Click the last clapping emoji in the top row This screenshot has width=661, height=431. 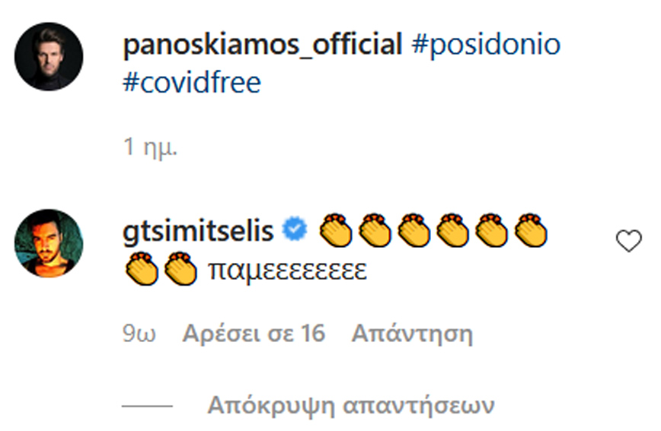pyautogui.click(x=530, y=230)
